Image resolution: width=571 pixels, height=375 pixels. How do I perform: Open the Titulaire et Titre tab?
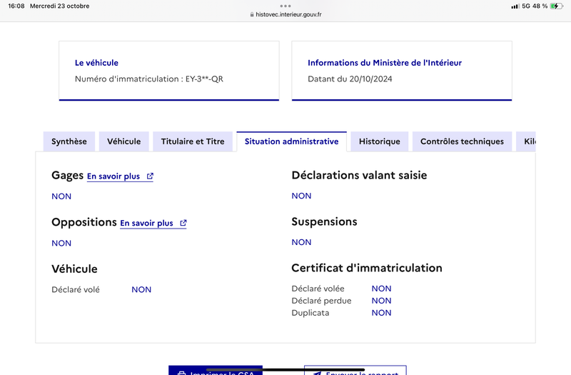pos(193,141)
